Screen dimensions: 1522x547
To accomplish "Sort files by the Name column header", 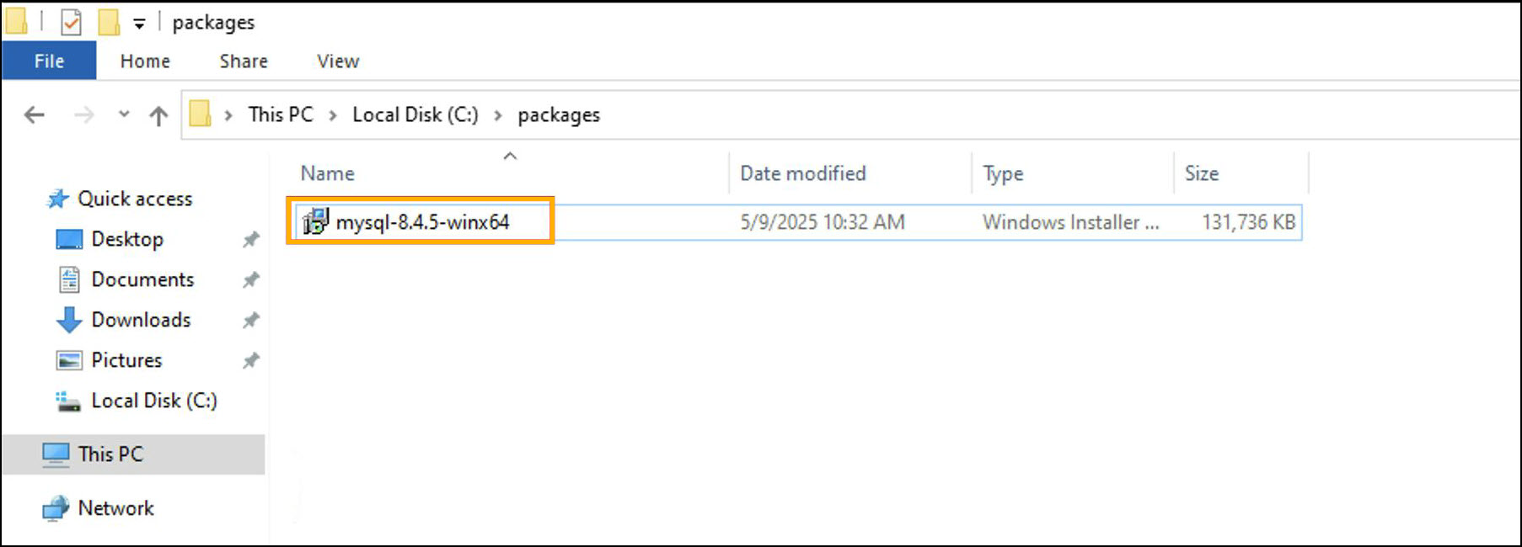I will click(x=328, y=173).
